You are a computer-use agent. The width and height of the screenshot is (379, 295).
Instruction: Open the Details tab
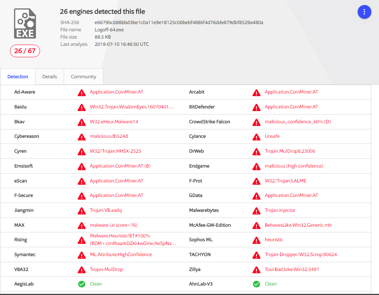[50, 77]
